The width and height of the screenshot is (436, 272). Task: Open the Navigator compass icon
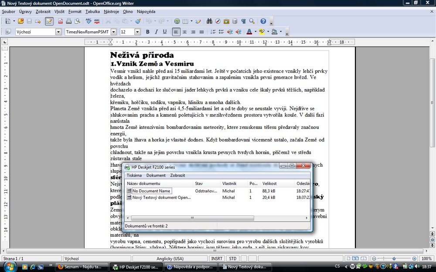tap(218, 21)
